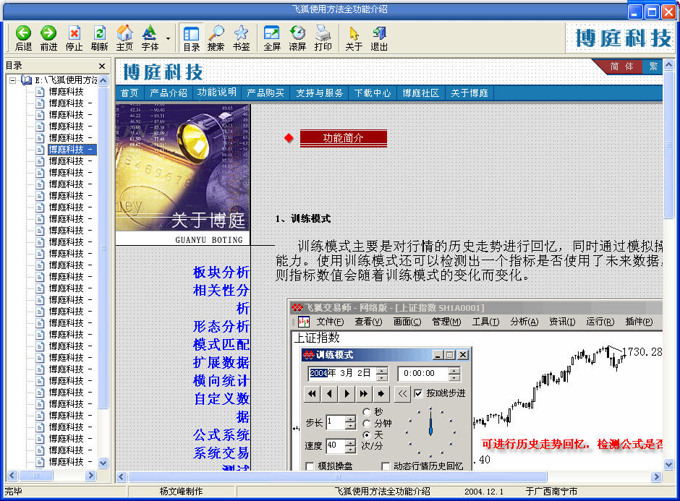This screenshot has height=501, width=680.
Task: Open 分析(A) menu in 飞狐交易师 window
Action: 524,322
